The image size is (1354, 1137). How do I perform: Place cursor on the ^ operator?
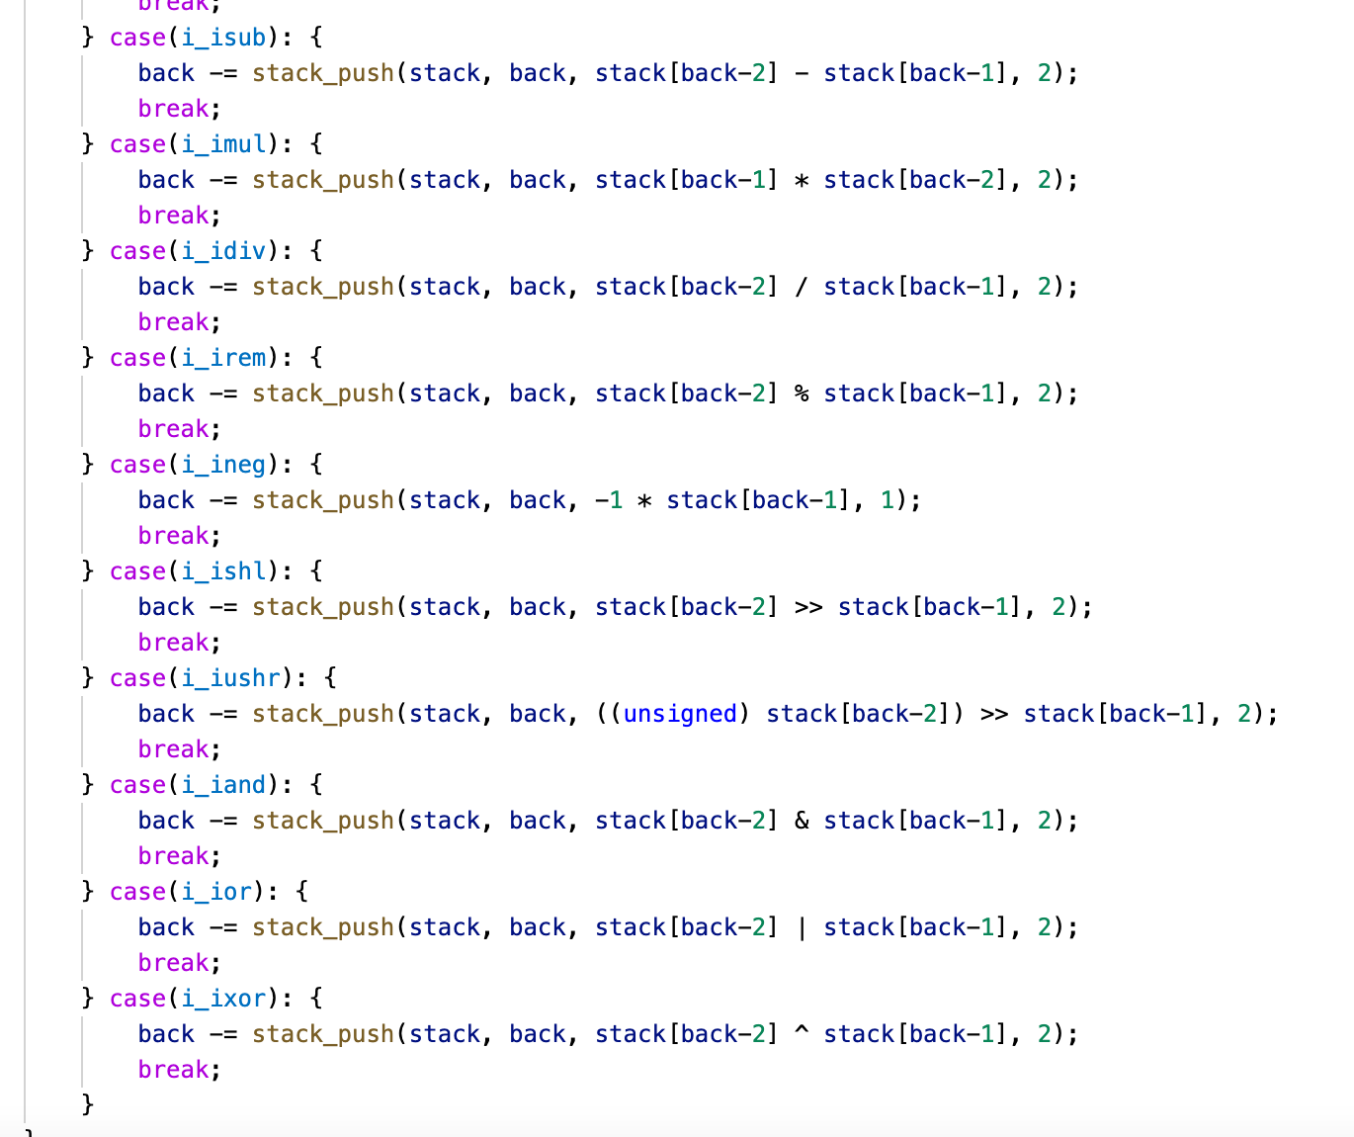coord(802,1034)
